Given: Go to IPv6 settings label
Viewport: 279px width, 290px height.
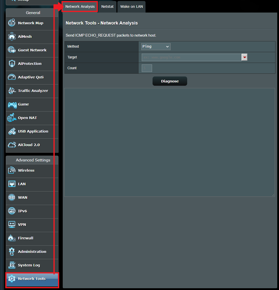Looking at the screenshot, I should (22, 211).
